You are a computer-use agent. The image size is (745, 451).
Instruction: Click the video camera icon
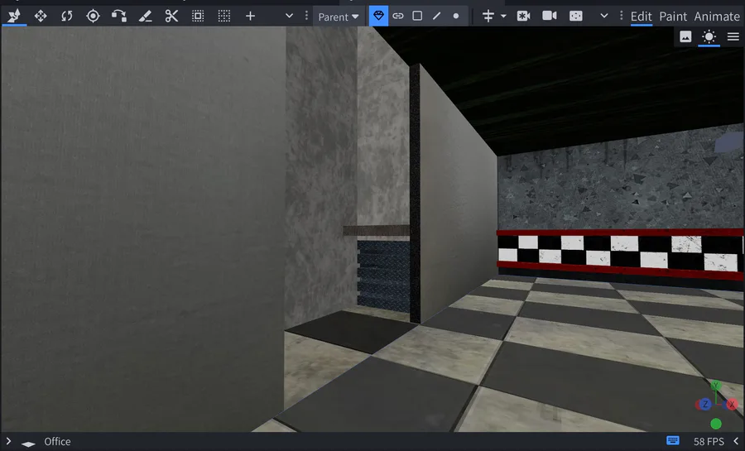550,17
